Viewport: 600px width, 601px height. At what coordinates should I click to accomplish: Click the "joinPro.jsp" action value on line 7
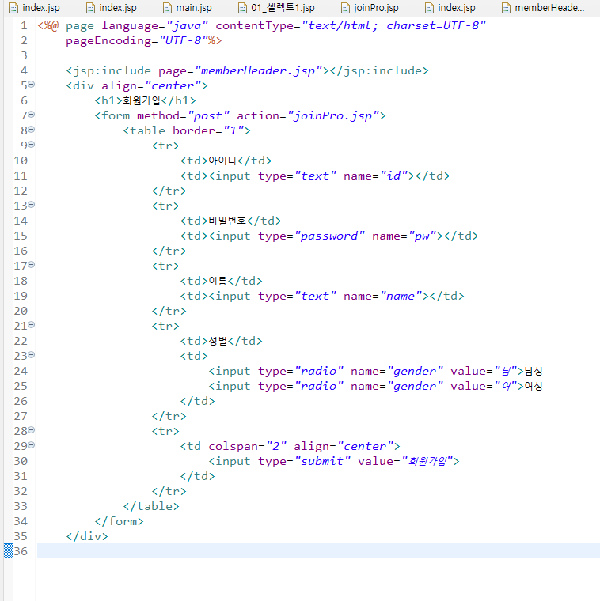[x=333, y=115]
